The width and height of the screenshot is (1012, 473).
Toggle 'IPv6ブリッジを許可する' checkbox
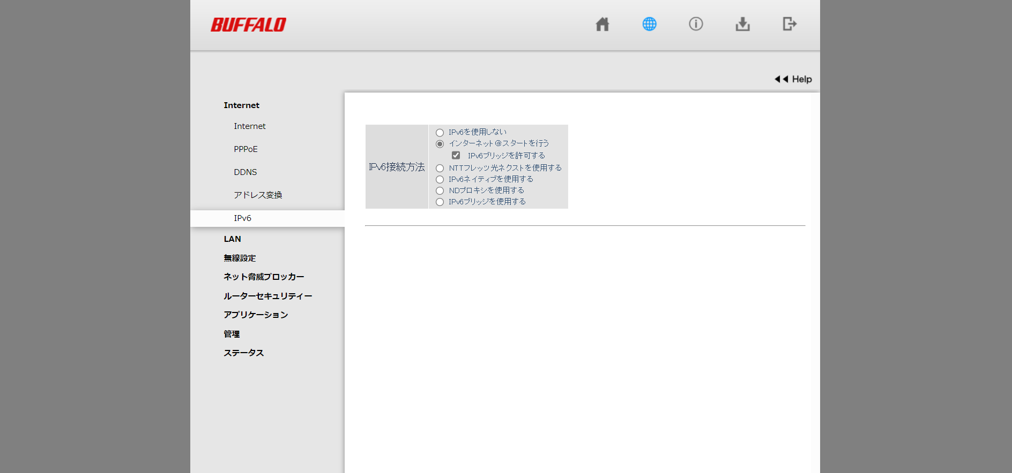click(x=456, y=156)
